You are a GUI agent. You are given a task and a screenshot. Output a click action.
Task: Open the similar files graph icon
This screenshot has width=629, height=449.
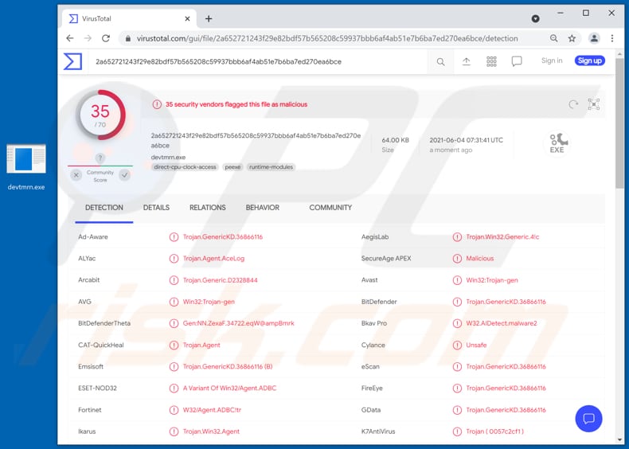[594, 104]
